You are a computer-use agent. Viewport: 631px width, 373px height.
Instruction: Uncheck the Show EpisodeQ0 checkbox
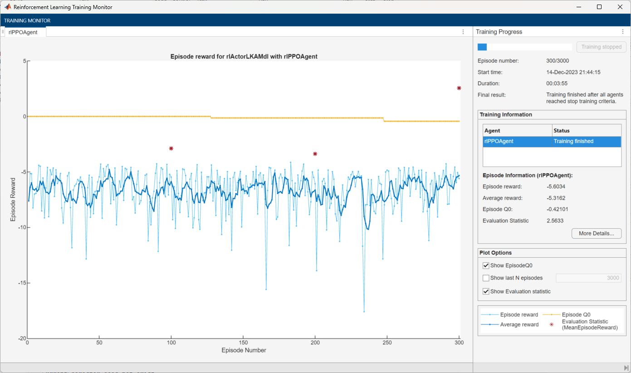[x=486, y=265]
